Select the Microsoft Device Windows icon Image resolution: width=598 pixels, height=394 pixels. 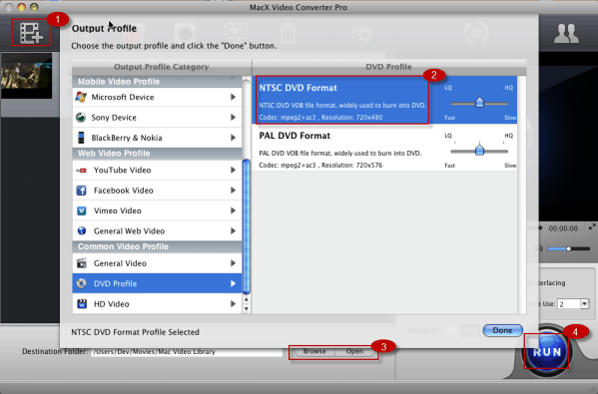(x=81, y=97)
